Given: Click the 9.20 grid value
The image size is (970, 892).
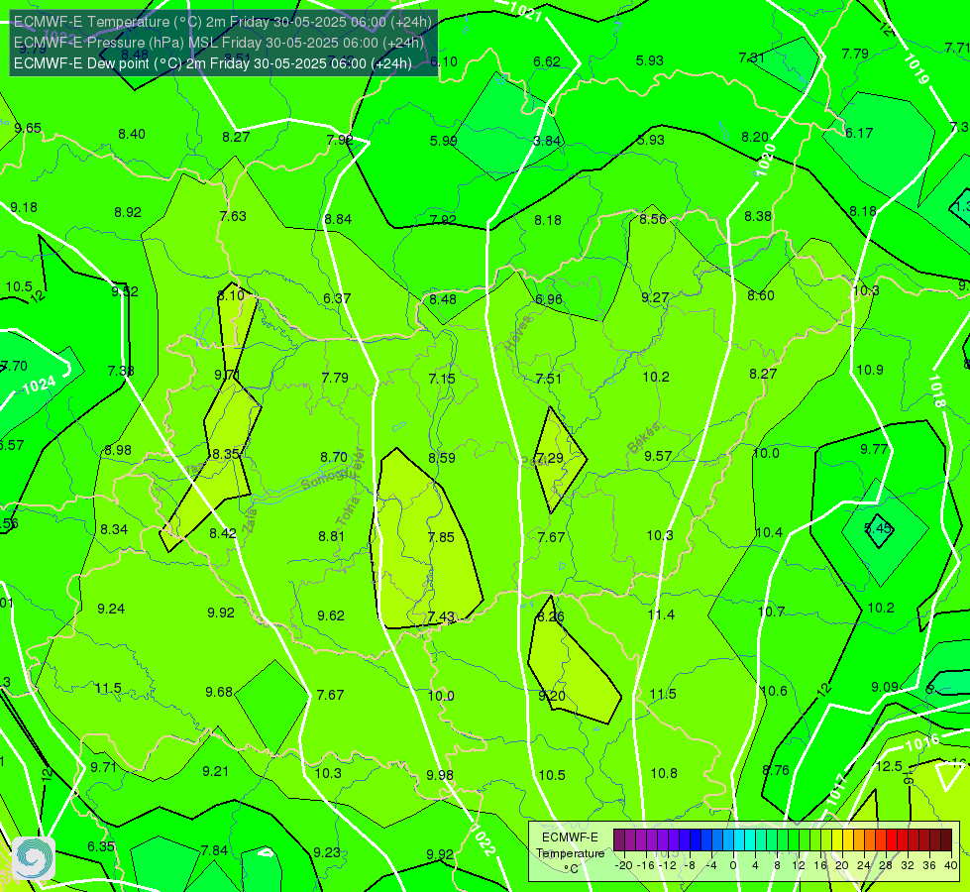Looking at the screenshot, I should 552,696.
